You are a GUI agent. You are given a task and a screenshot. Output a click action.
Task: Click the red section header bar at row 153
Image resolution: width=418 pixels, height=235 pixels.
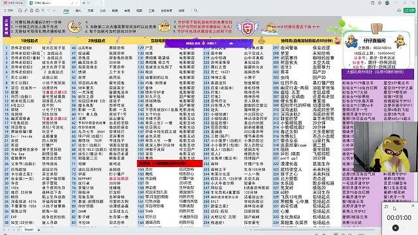click(x=170, y=163)
